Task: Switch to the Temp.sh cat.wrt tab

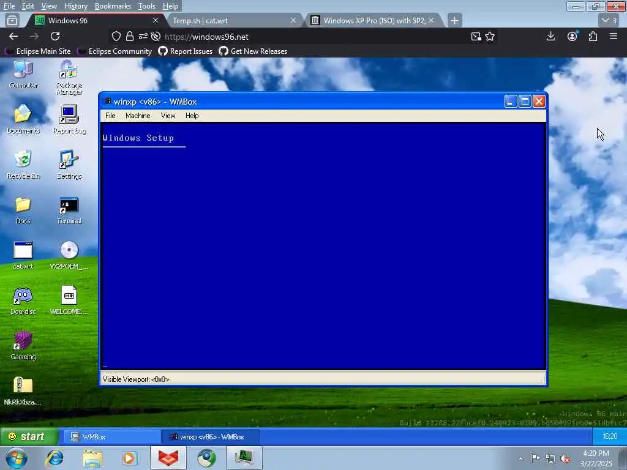Action: pos(234,20)
